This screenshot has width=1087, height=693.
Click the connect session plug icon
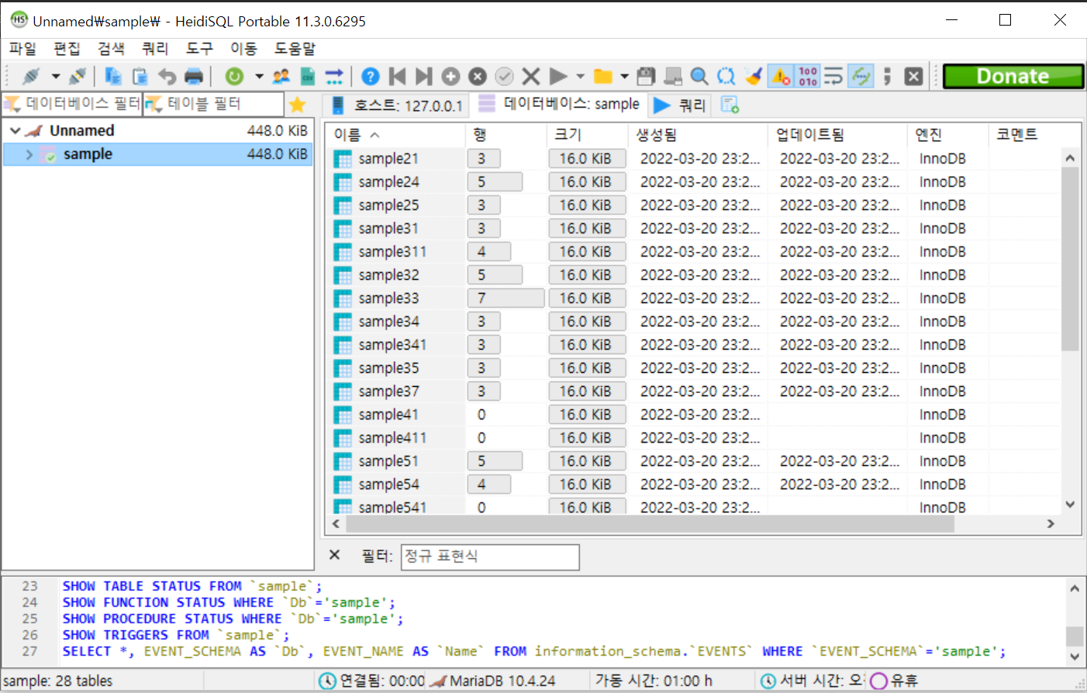point(31,76)
